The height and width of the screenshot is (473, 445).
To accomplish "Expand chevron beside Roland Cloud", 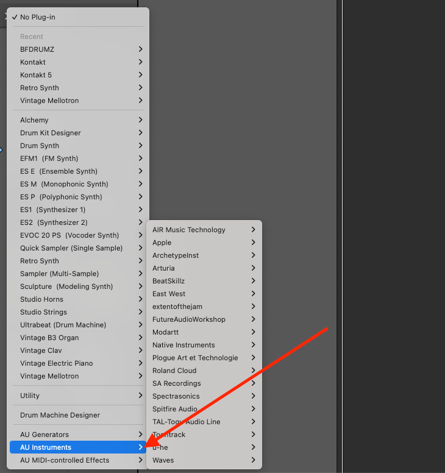I will (x=254, y=371).
